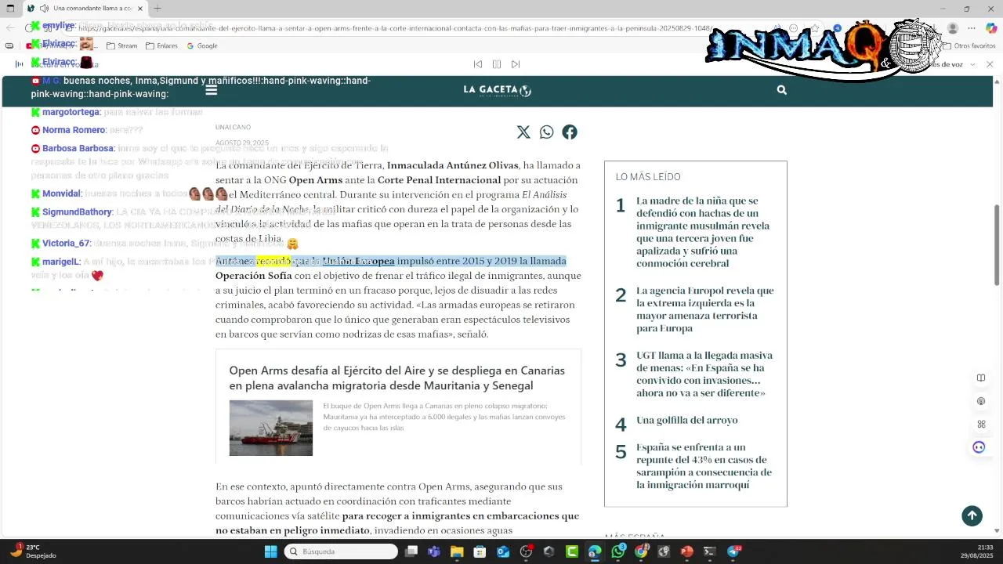Open Outlook from the taskbar
This screenshot has width=1003, height=564.
pos(503,551)
